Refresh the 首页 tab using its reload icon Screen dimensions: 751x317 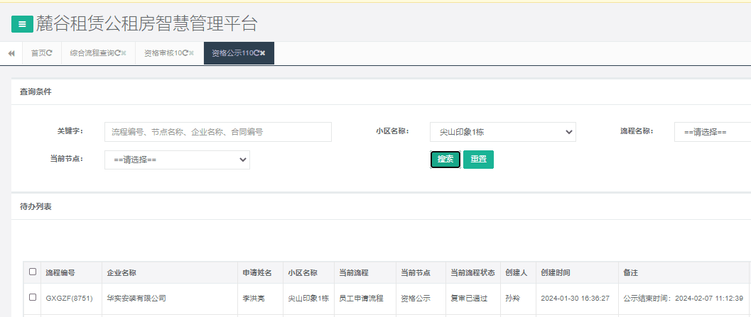(x=49, y=53)
